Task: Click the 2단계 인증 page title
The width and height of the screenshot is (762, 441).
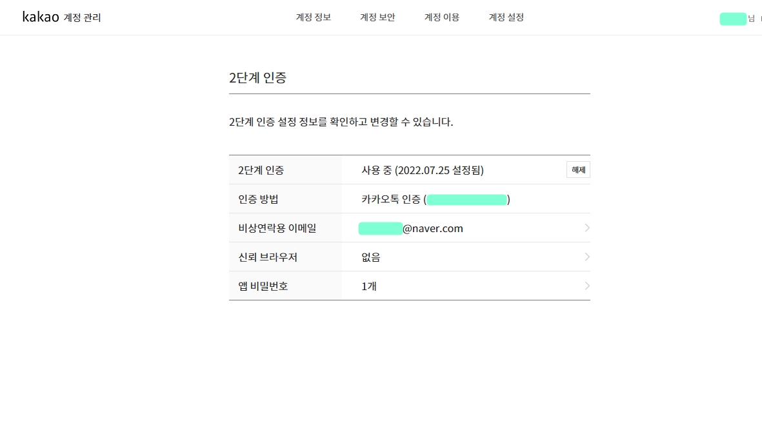Action: [x=258, y=77]
